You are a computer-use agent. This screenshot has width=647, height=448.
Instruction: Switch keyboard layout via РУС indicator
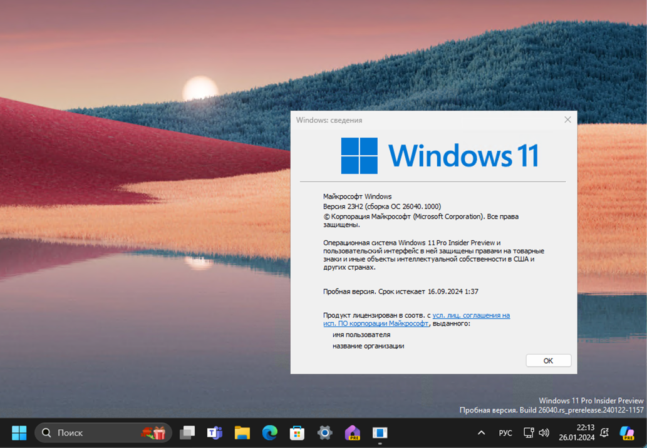click(x=505, y=432)
